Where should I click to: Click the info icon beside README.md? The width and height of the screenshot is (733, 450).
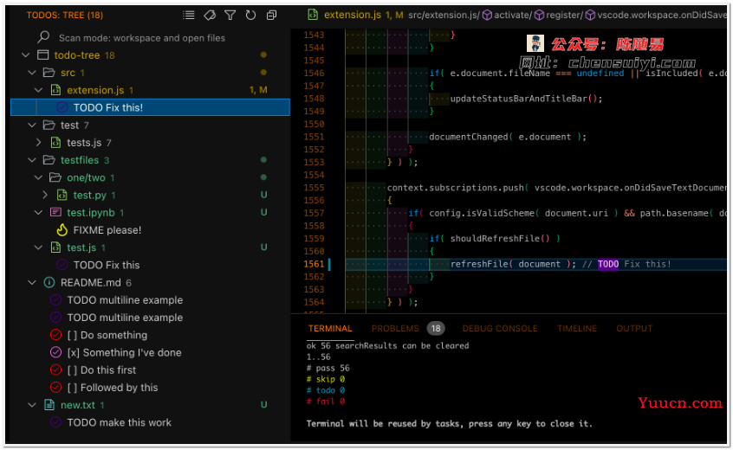coord(49,282)
